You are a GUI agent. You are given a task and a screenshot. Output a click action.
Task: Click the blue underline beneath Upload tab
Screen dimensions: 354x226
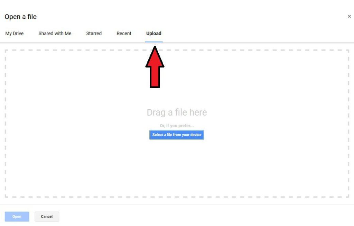(x=154, y=42)
